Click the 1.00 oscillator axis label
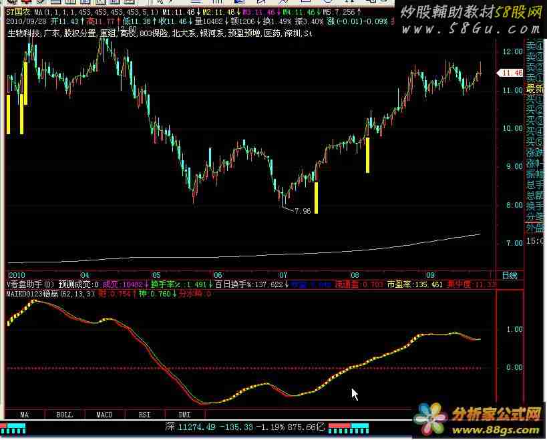Screen dimensions: 547x440 (x=514, y=329)
